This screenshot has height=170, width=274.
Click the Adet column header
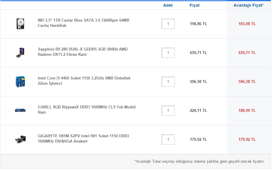click(x=168, y=5)
